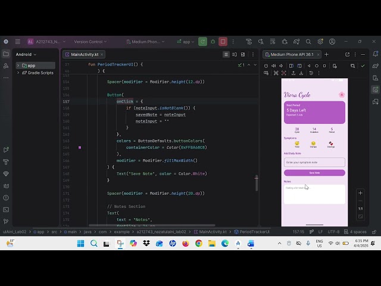Open the Android project view dropdown

pos(26,54)
